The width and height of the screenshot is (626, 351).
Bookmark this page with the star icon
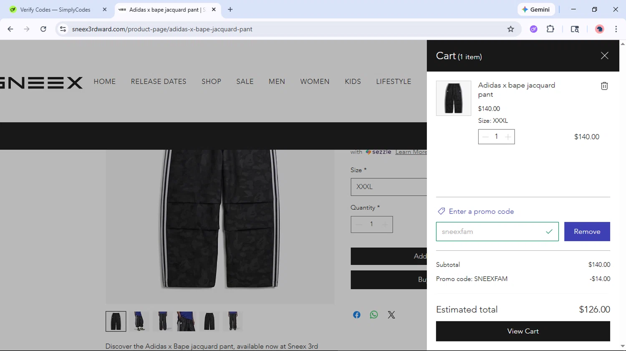(510, 29)
